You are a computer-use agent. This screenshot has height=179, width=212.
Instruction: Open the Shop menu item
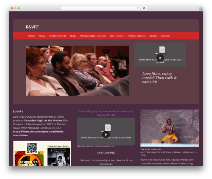[73, 36]
